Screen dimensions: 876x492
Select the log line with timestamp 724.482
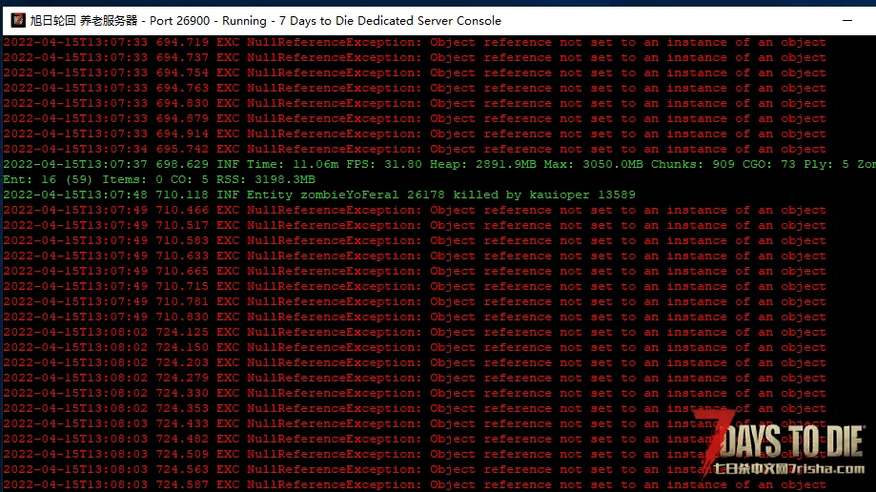[415, 439]
